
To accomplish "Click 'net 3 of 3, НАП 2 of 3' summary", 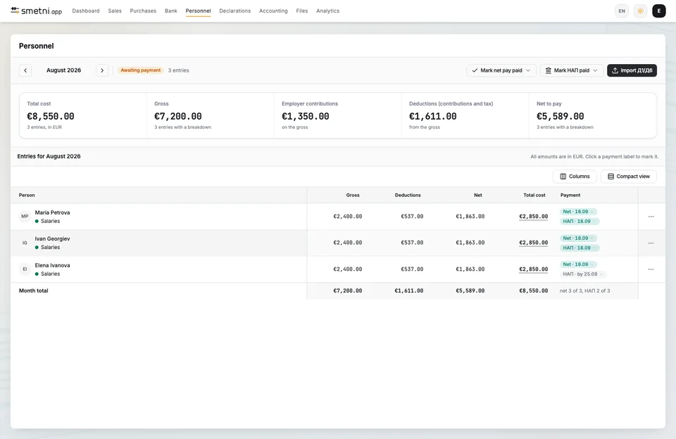I will tap(584, 291).
